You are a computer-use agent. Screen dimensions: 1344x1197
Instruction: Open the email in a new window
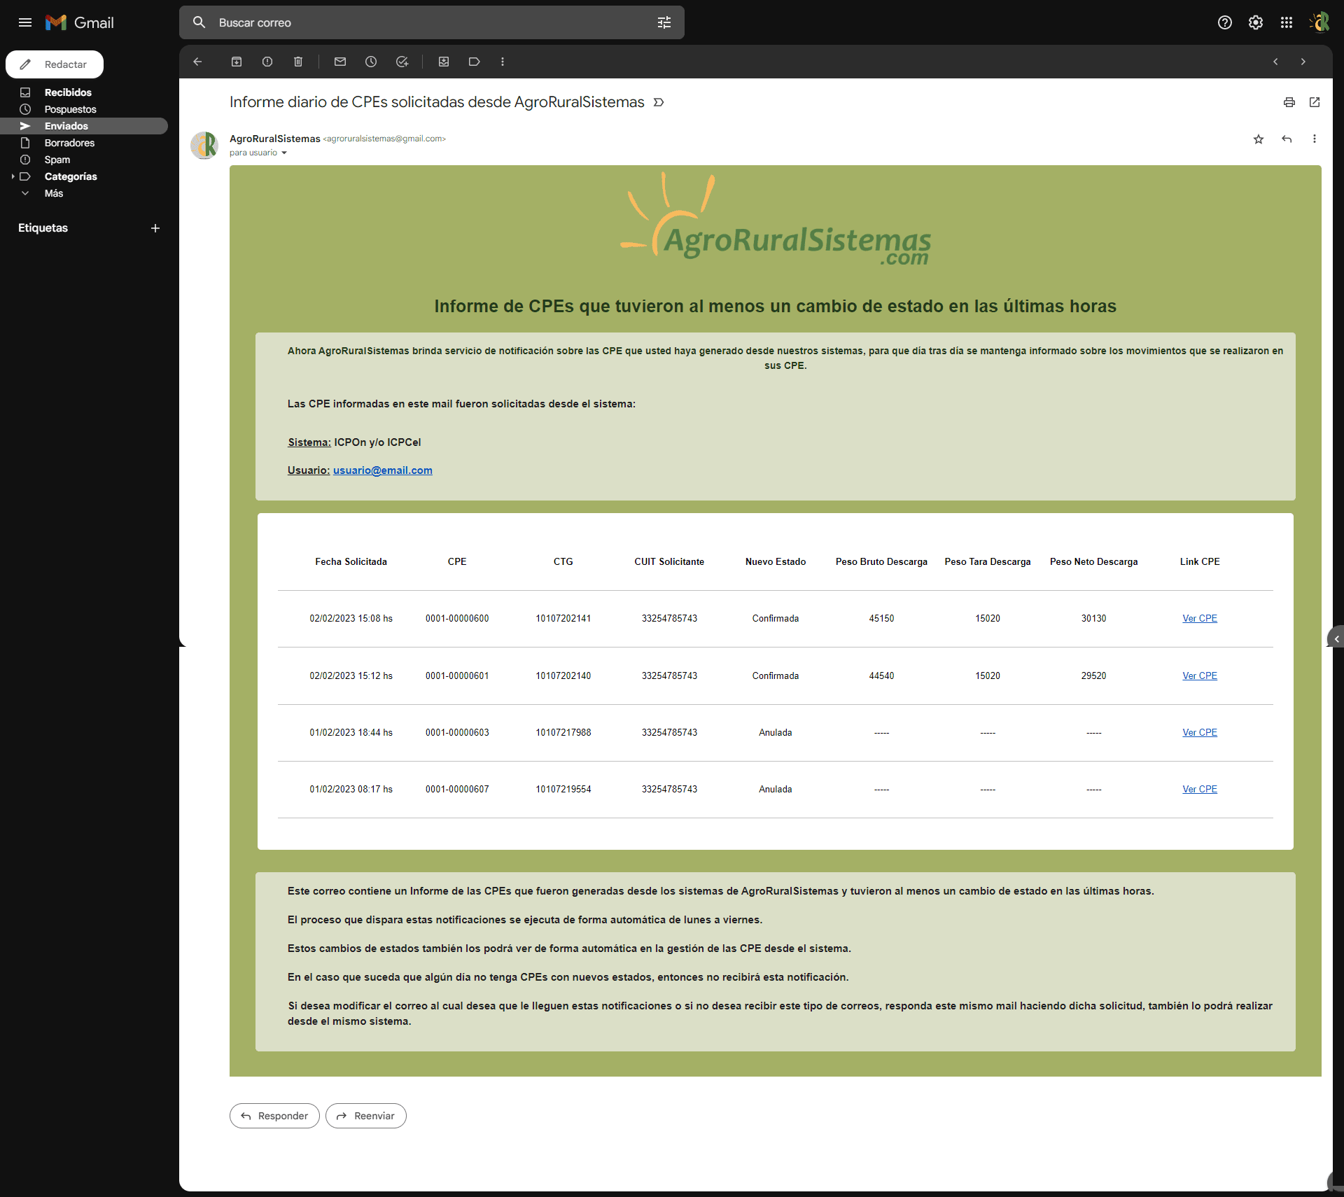(1315, 102)
